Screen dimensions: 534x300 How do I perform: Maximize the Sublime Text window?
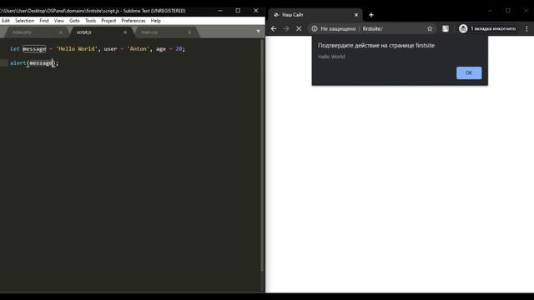tap(238, 11)
